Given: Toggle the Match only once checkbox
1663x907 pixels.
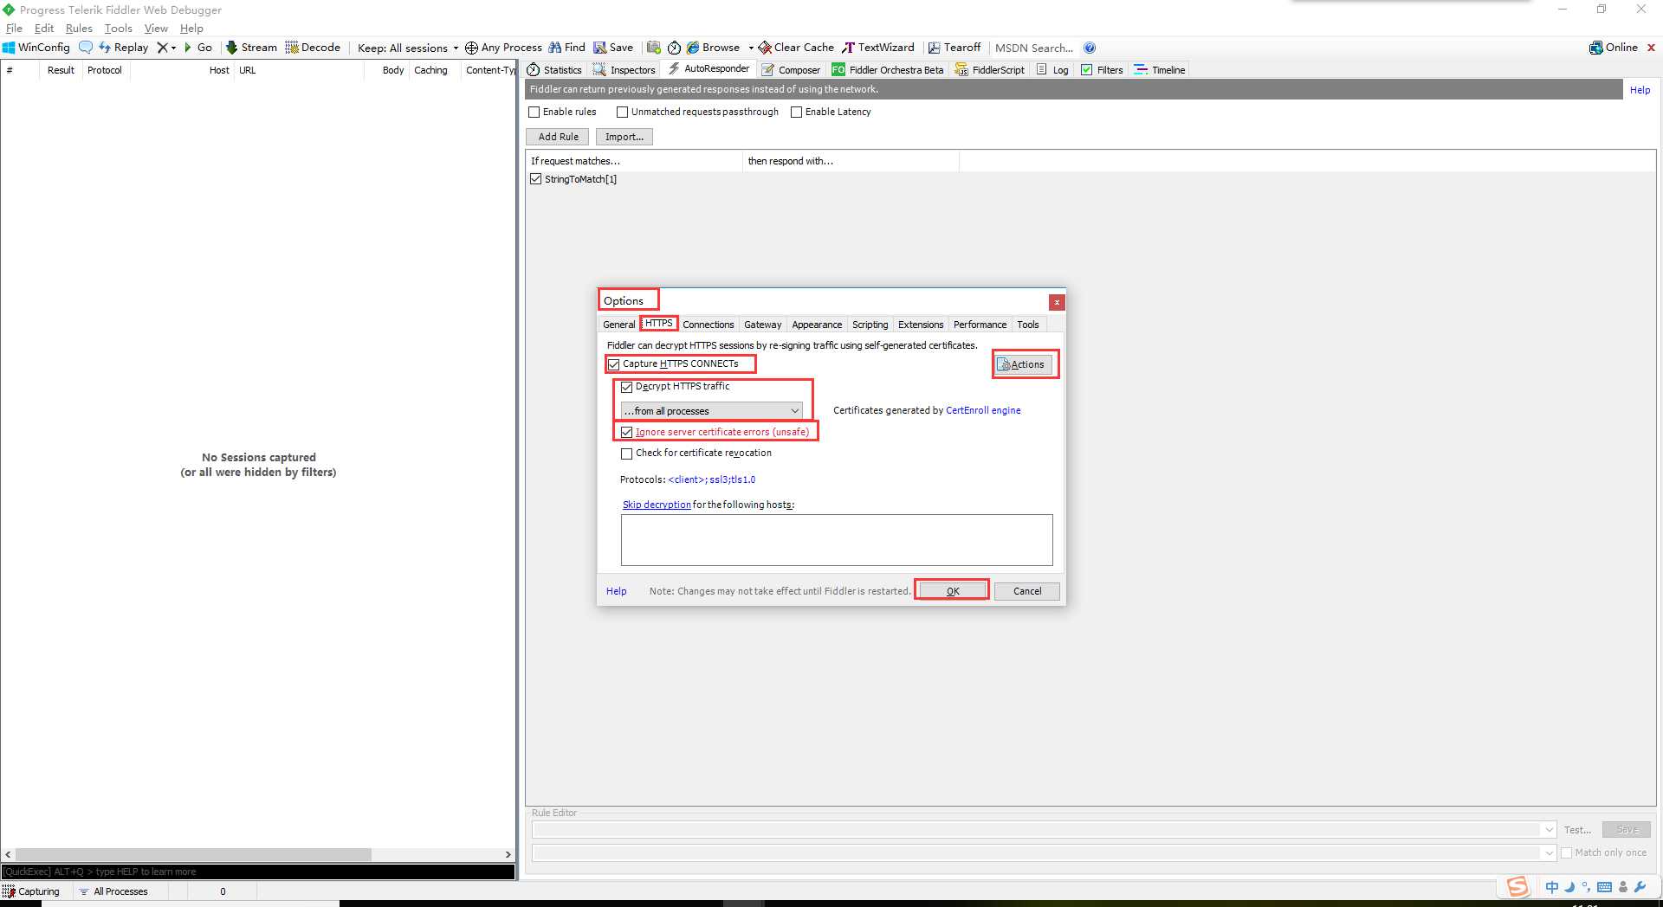Looking at the screenshot, I should click(1566, 852).
